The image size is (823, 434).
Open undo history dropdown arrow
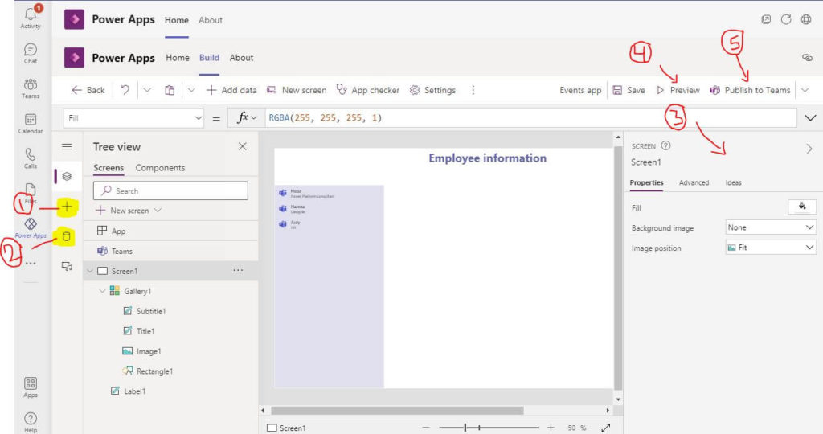click(148, 90)
